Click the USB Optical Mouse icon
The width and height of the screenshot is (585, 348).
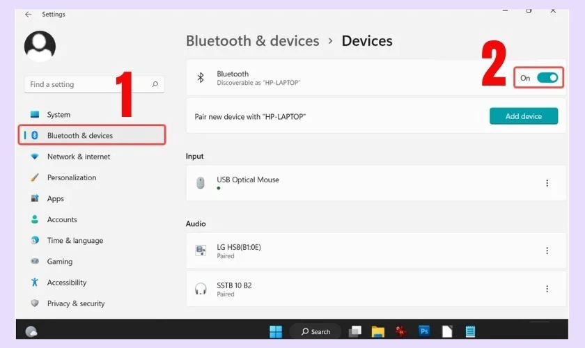pyautogui.click(x=201, y=183)
